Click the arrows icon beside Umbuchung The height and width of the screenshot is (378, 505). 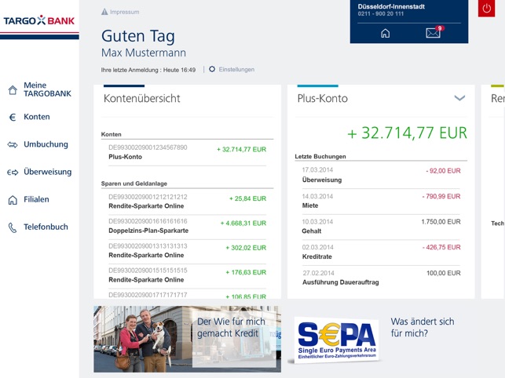click(x=13, y=145)
